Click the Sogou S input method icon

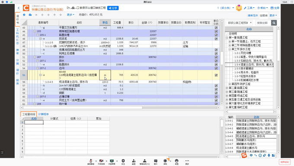tap(244, 155)
